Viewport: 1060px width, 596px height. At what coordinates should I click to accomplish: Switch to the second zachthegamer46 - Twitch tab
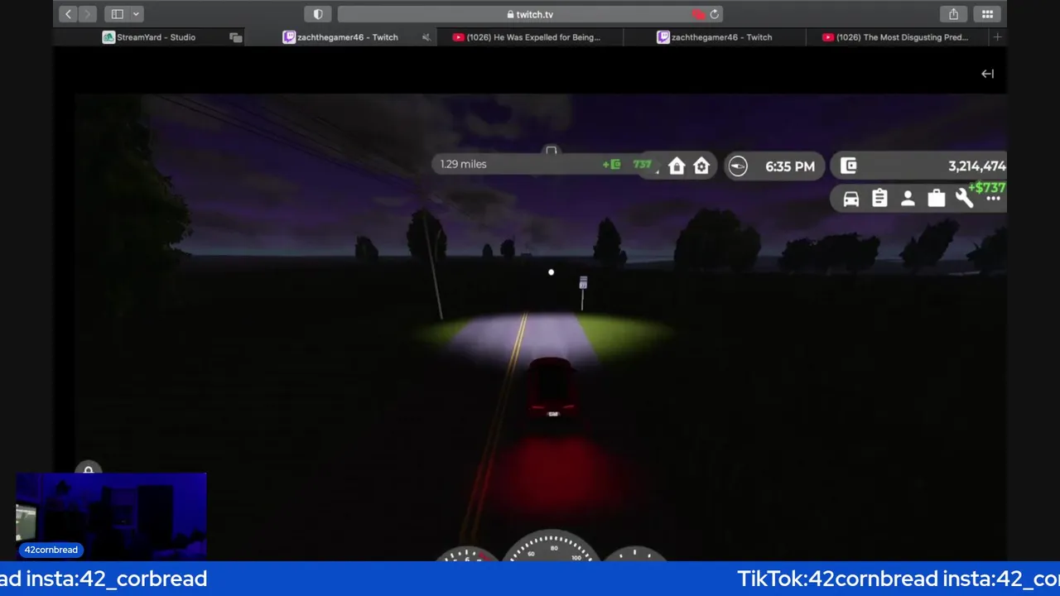click(714, 37)
